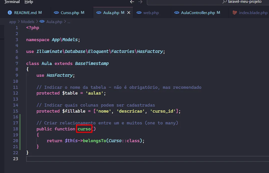Click the BaseTimestamp class name on line 7
This screenshot has height=173, width=269.
[x=92, y=63]
